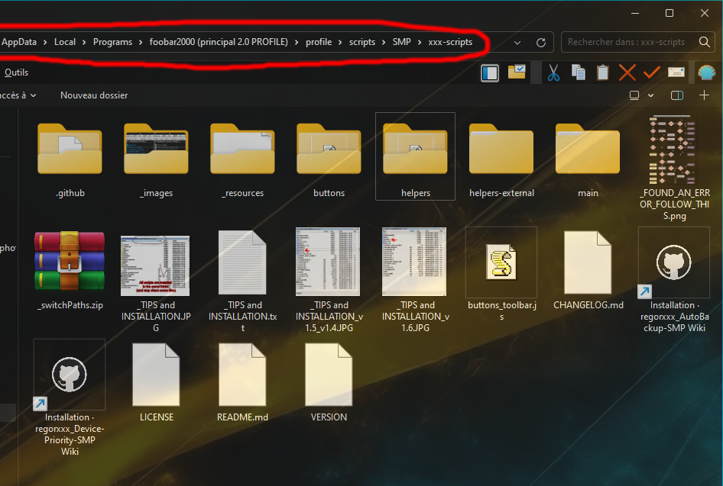723x486 pixels.
Task: Refresh the folder with the reload icon
Action: tap(541, 42)
